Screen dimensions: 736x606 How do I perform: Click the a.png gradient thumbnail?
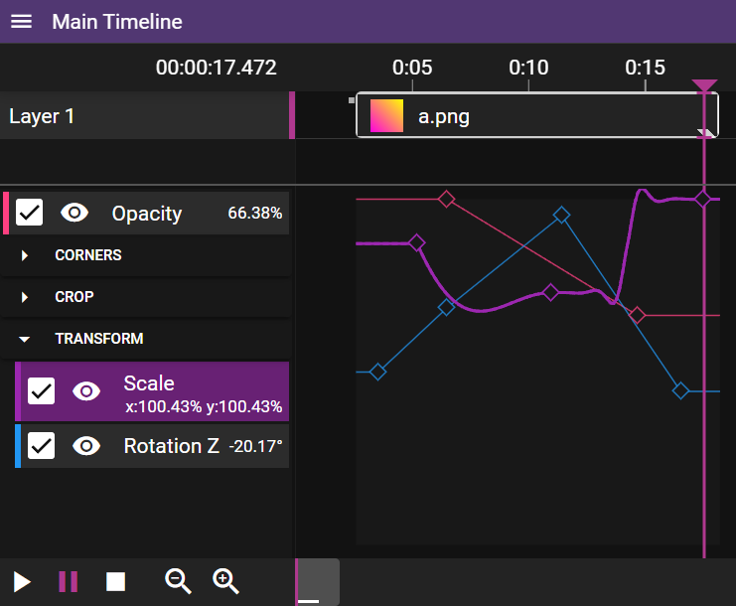tap(386, 115)
